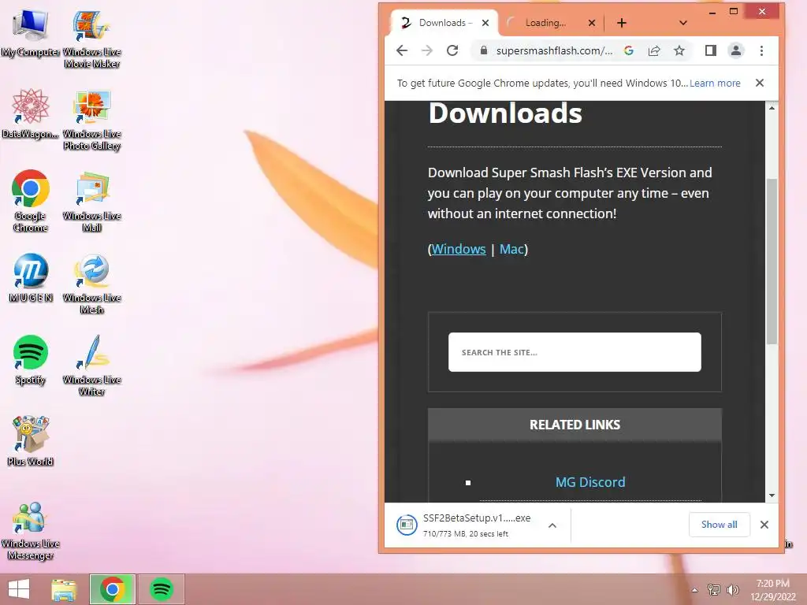This screenshot has width=807, height=605.
Task: Click Chrome's forward navigation arrow
Action: click(426, 50)
